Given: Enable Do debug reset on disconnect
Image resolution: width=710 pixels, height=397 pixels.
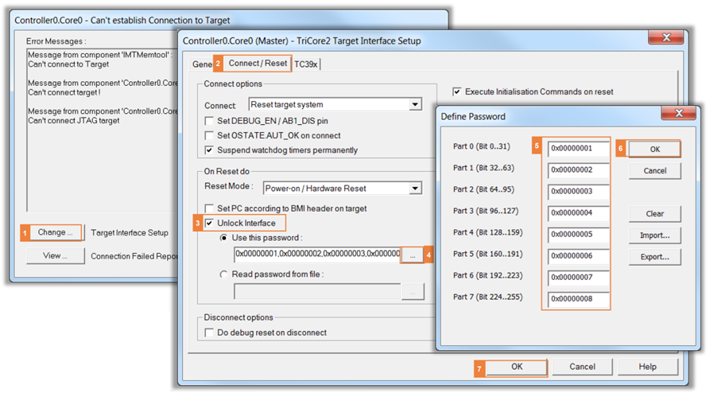Looking at the screenshot, I should coord(209,333).
